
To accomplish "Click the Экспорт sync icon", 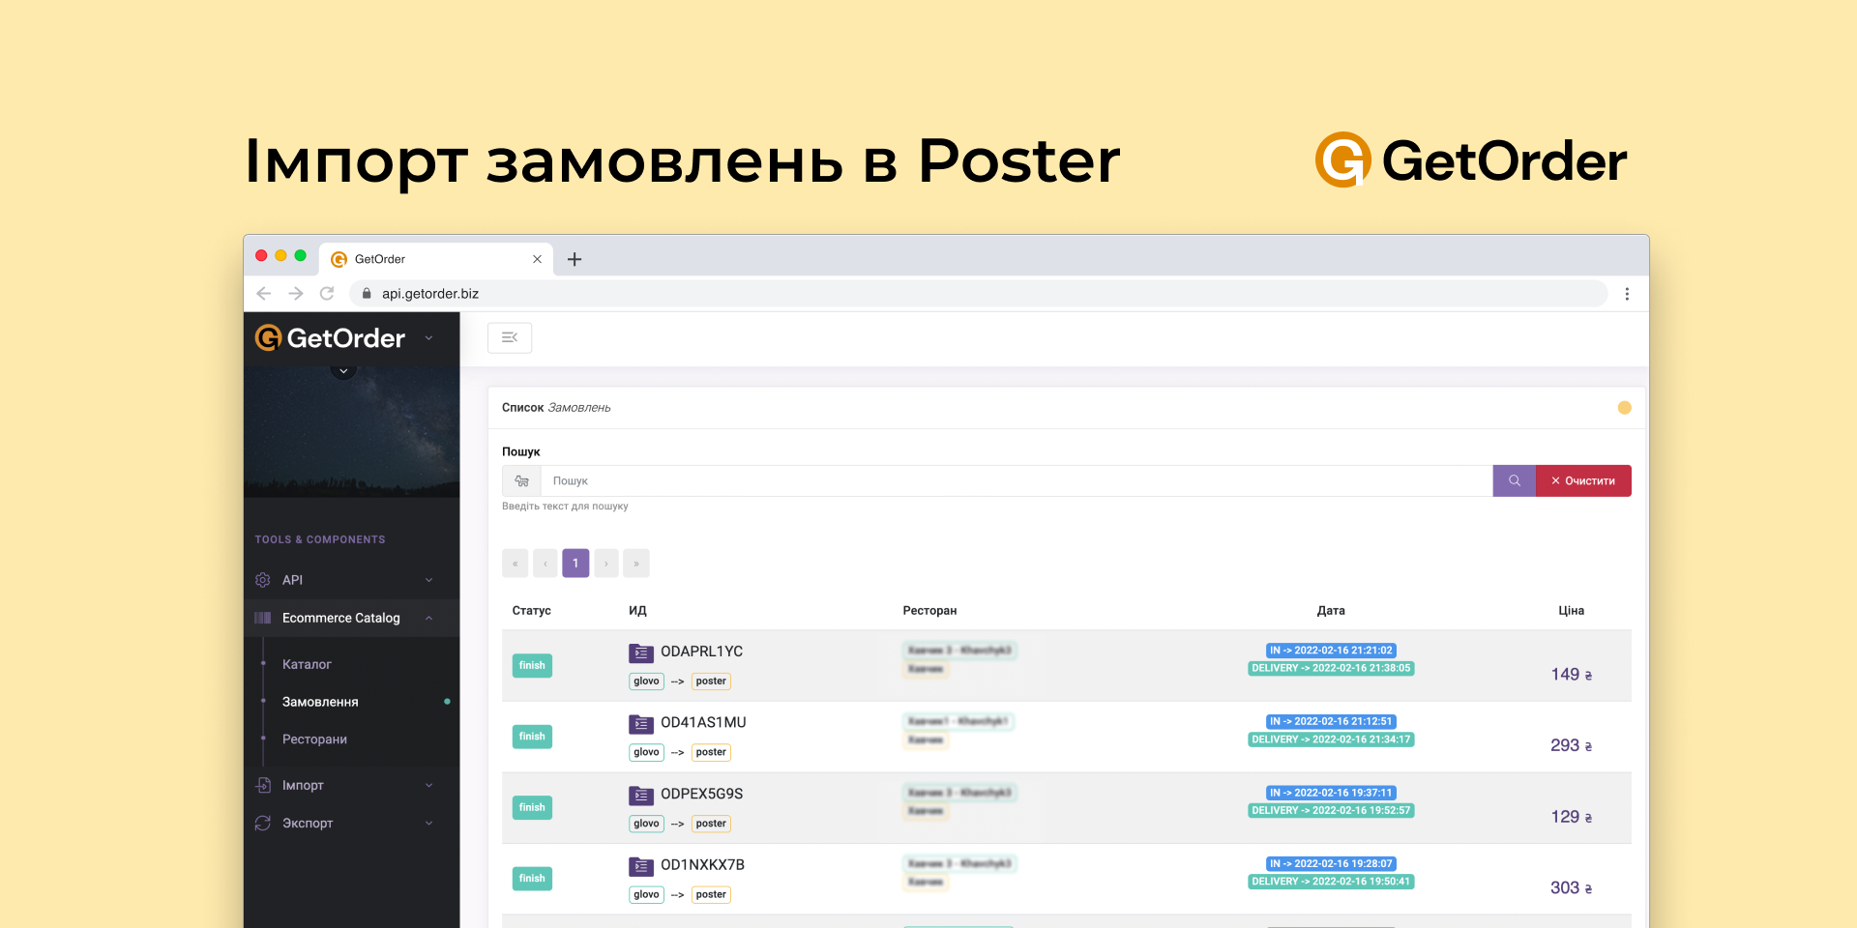I will pos(262,823).
